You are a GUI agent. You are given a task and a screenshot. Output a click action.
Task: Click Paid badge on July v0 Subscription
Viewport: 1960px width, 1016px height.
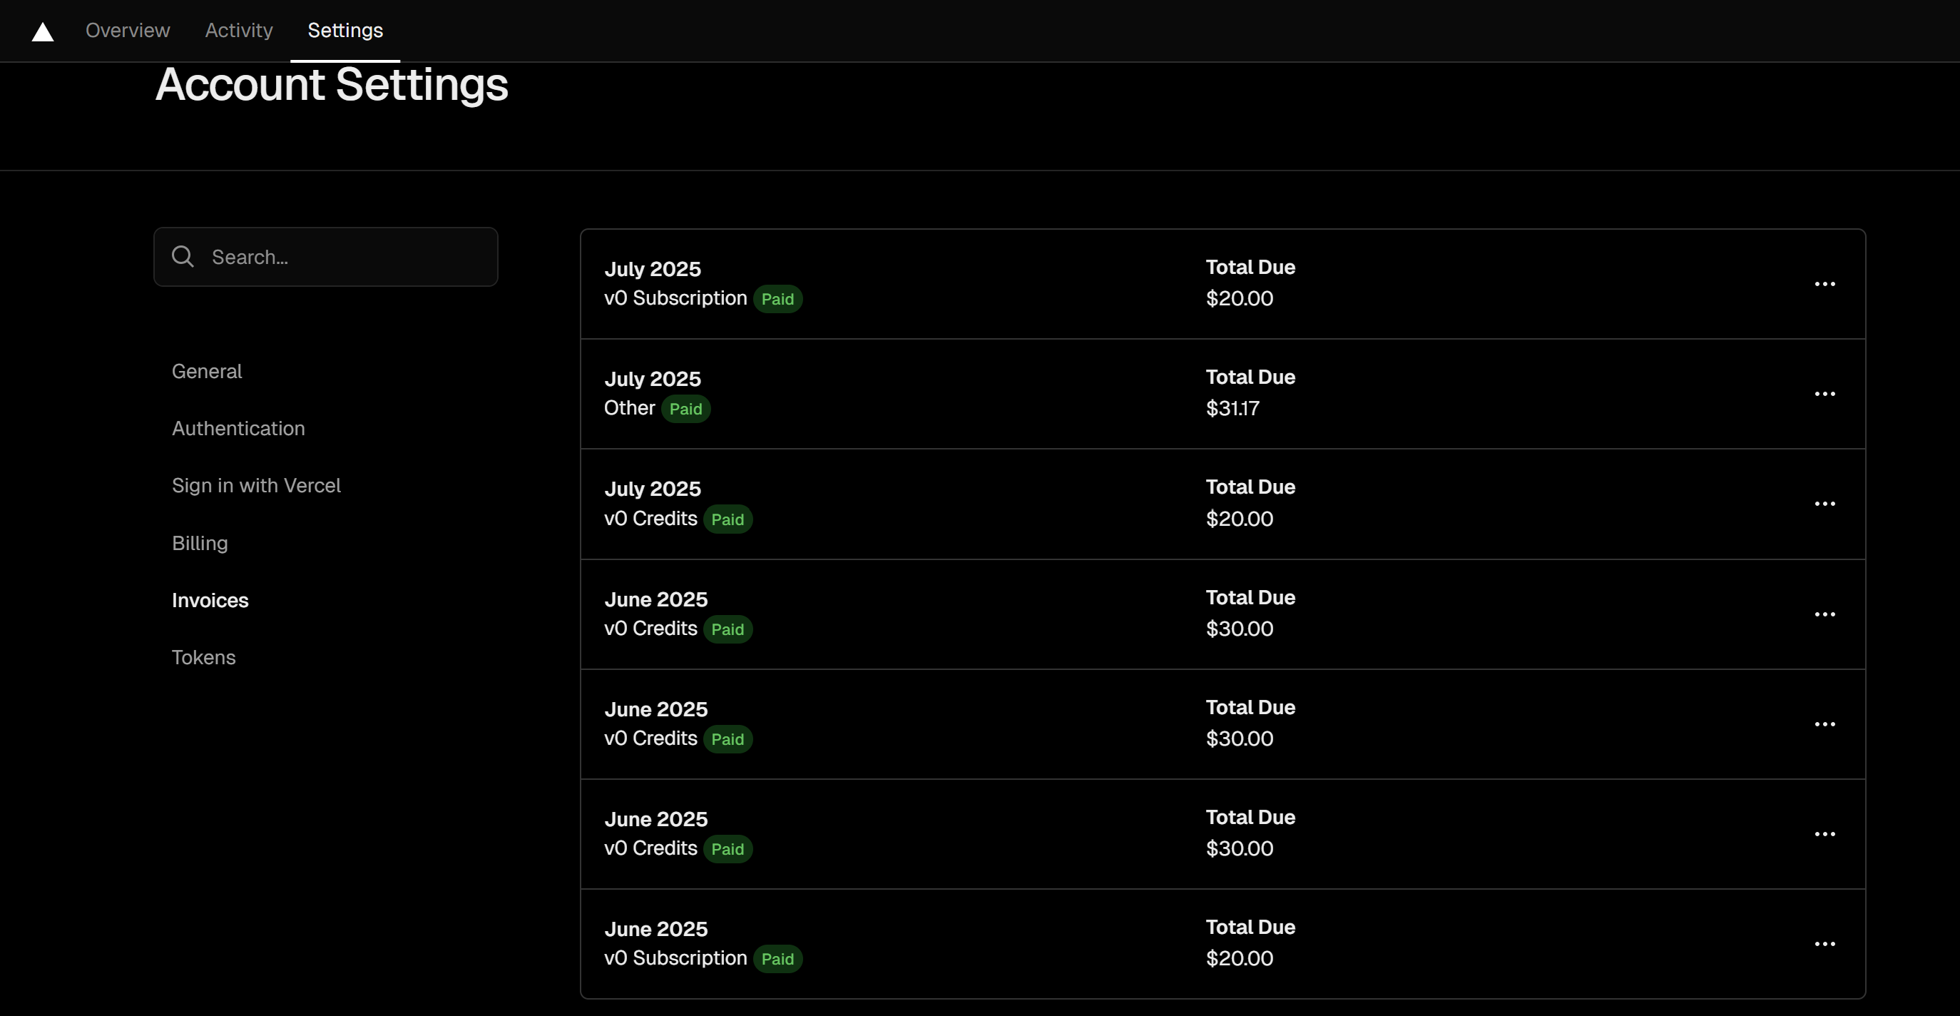point(777,299)
